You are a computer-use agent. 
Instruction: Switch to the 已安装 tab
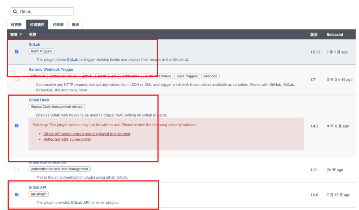pos(59,25)
